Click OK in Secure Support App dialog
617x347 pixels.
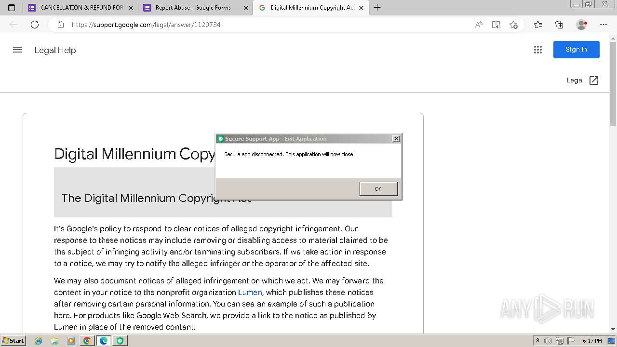click(378, 189)
